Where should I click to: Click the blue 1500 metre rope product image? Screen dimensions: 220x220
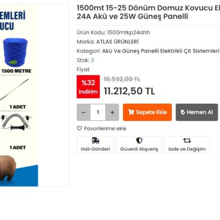click(x=16, y=53)
